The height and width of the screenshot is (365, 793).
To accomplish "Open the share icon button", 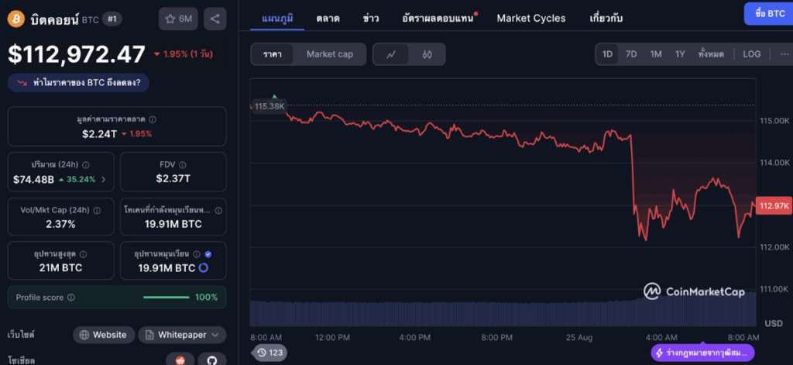I will coord(215,19).
